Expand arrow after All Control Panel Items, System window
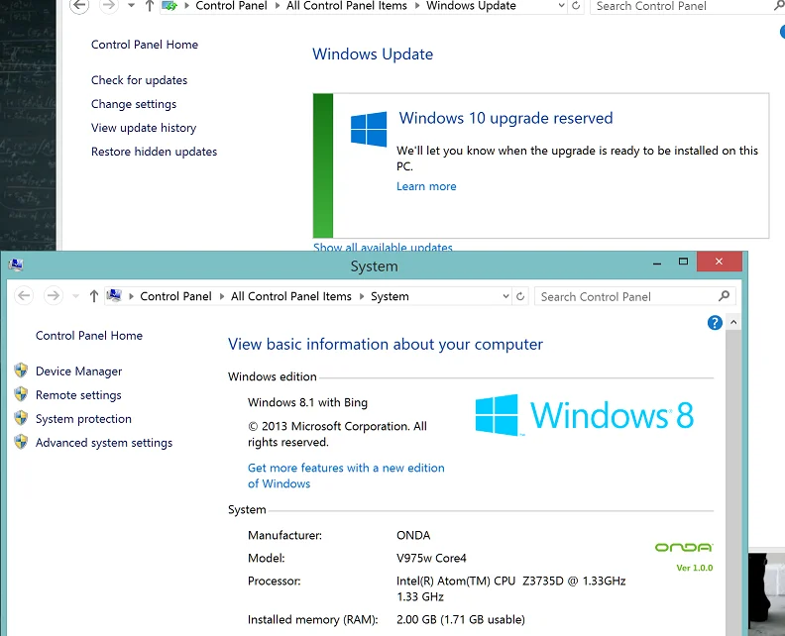The width and height of the screenshot is (785, 636). (362, 296)
